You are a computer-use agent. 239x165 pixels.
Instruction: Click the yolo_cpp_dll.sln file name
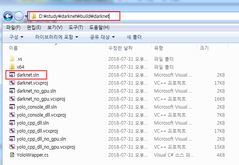pyautogui.click(x=33, y=123)
